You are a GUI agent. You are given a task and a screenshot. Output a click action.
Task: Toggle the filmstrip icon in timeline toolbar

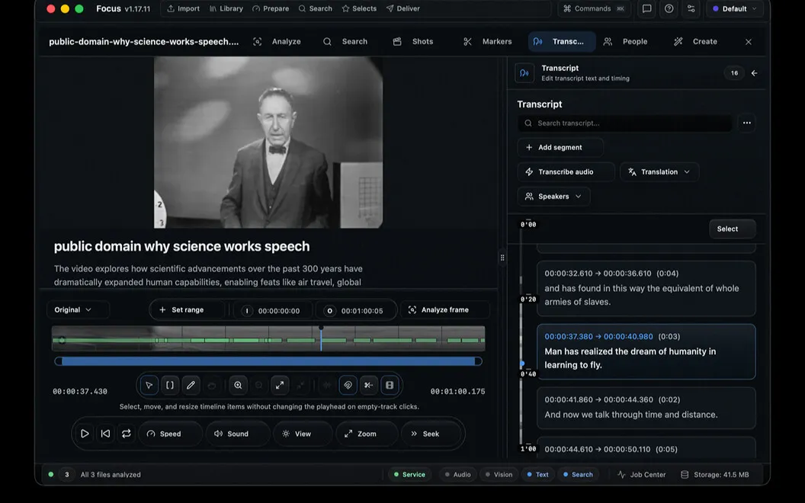click(390, 385)
